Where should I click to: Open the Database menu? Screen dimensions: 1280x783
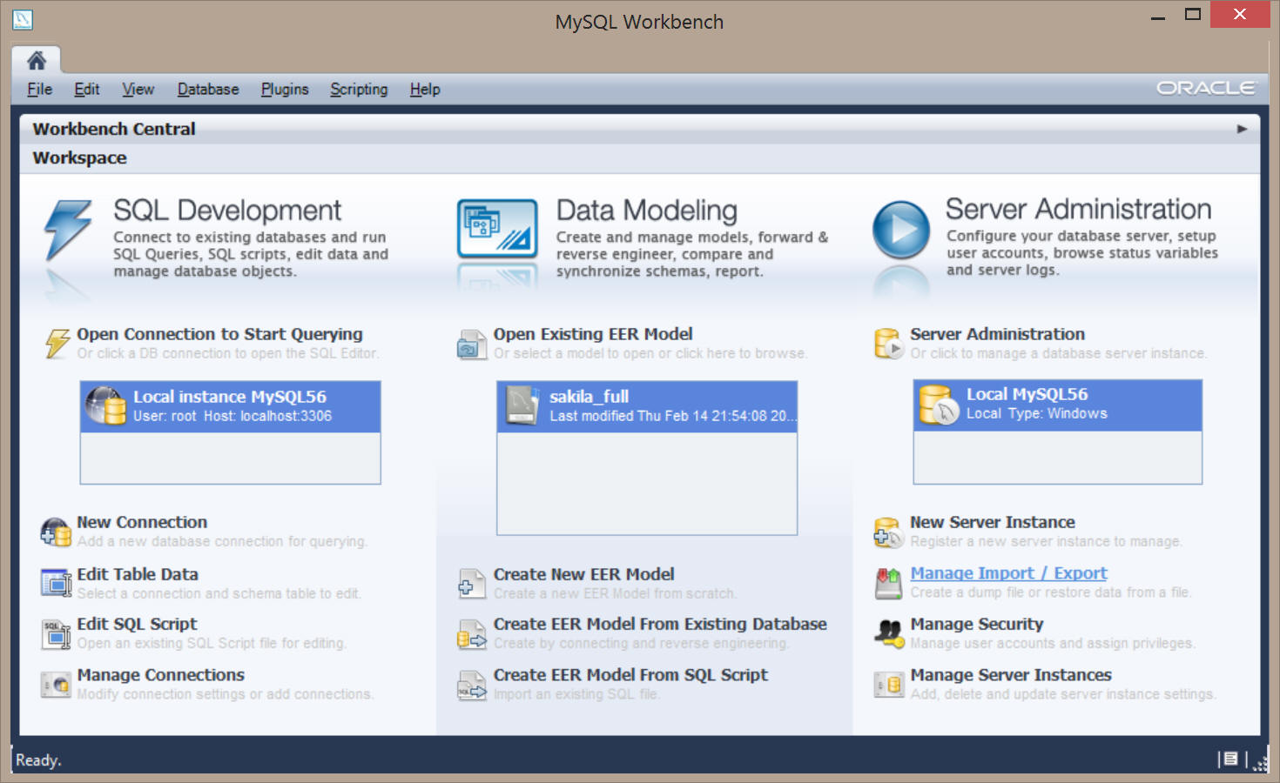pyautogui.click(x=208, y=89)
